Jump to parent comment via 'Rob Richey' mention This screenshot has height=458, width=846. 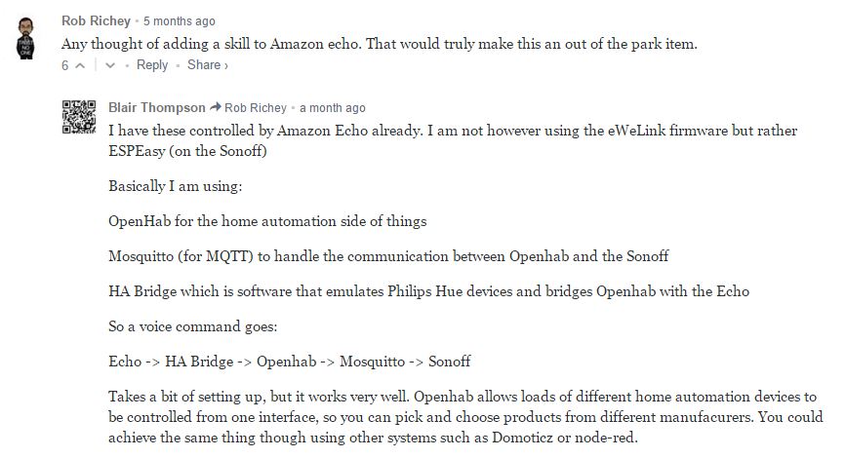pos(256,108)
